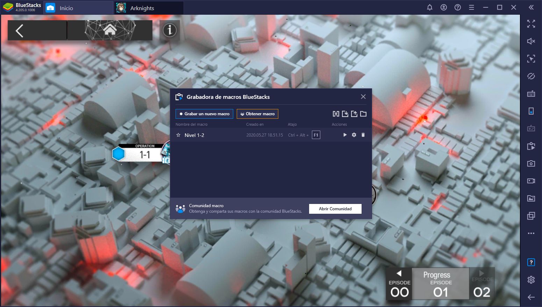Go to previous Episode 00
Screen dimensions: 542x307
tap(399, 284)
